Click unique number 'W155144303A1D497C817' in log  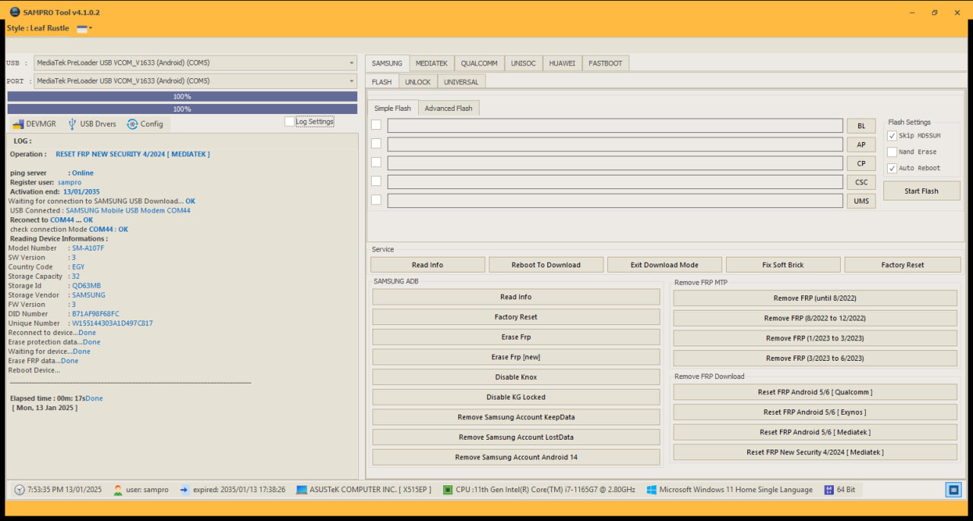tap(113, 324)
